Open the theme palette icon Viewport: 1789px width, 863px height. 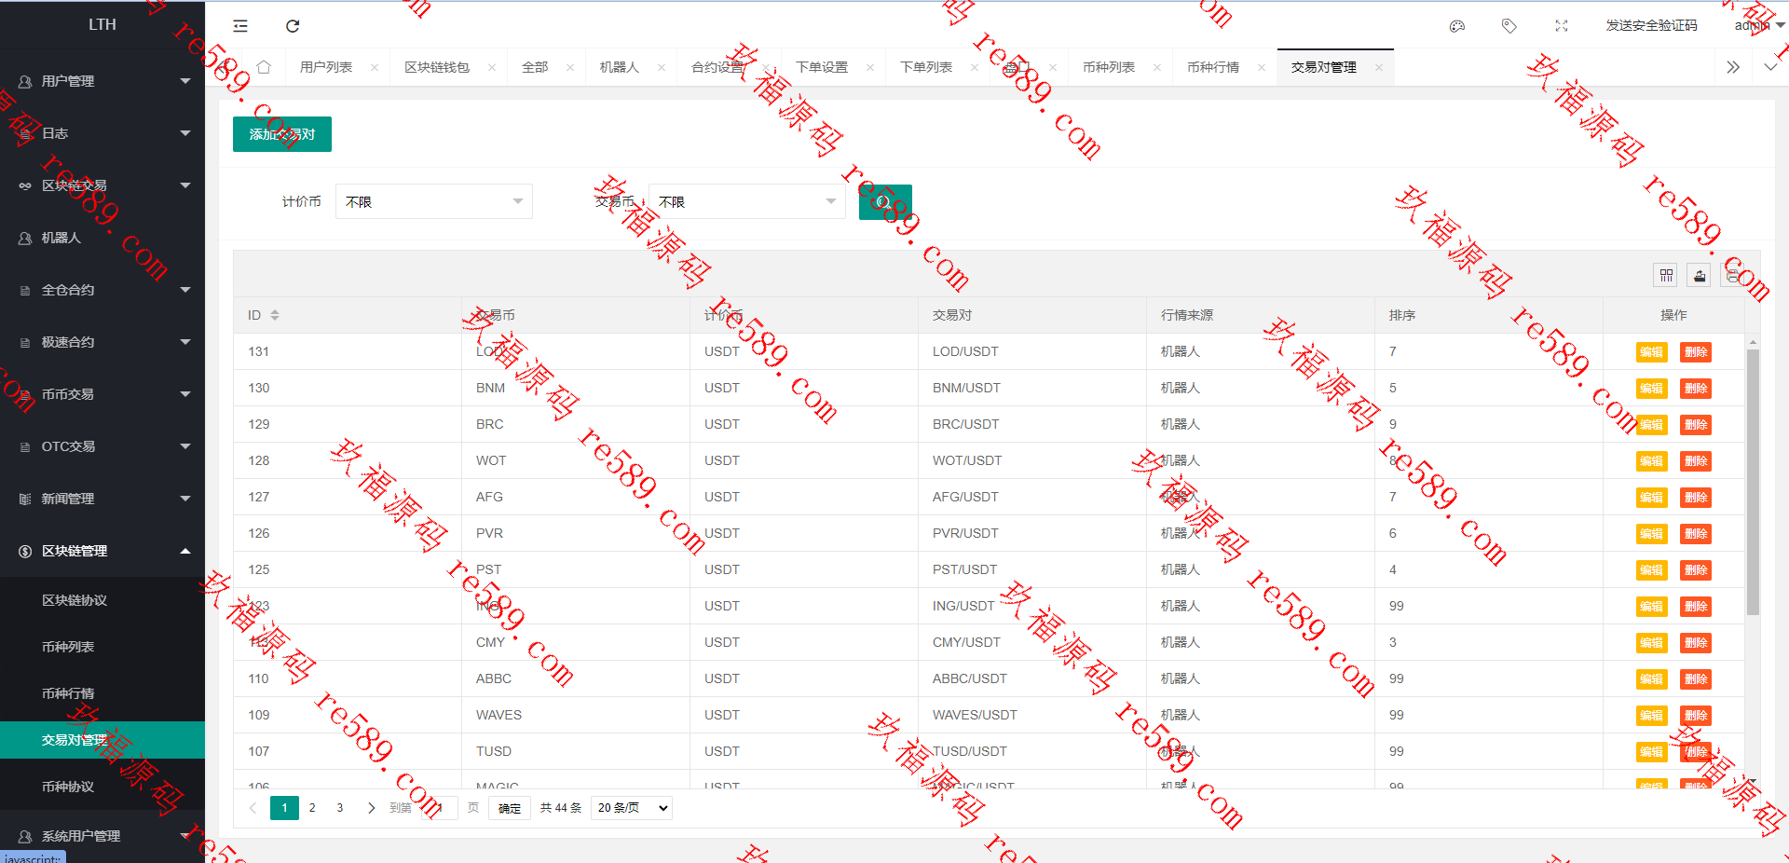[x=1457, y=26]
